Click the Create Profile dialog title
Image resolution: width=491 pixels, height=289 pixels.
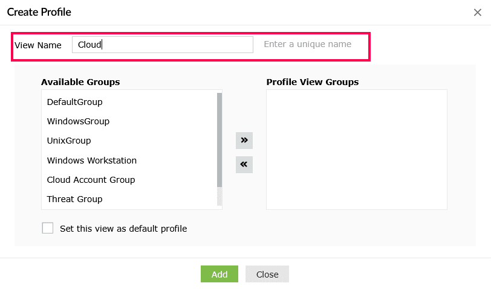click(x=39, y=11)
